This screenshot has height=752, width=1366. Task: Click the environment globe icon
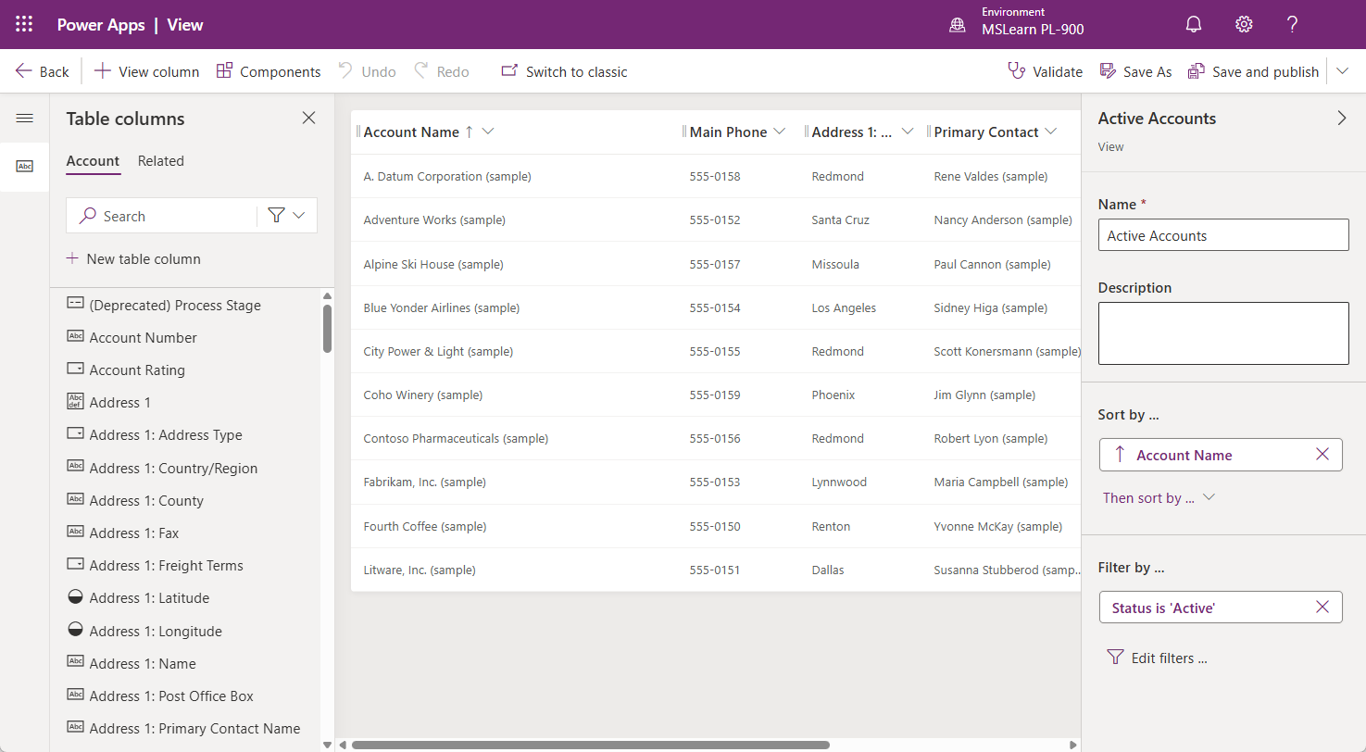958,25
